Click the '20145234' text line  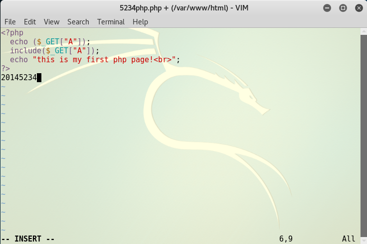click(x=19, y=78)
